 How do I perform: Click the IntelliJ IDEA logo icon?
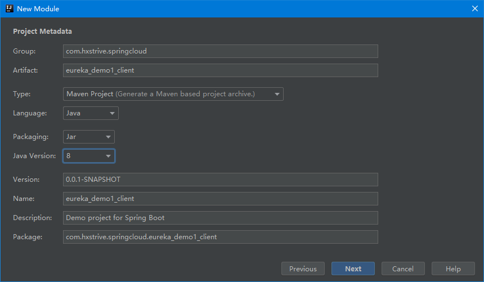coord(10,8)
